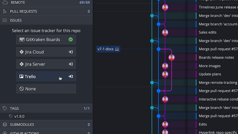Click the Remote cloud icon
This screenshot has width=238, height=134.
(x=4, y=2)
